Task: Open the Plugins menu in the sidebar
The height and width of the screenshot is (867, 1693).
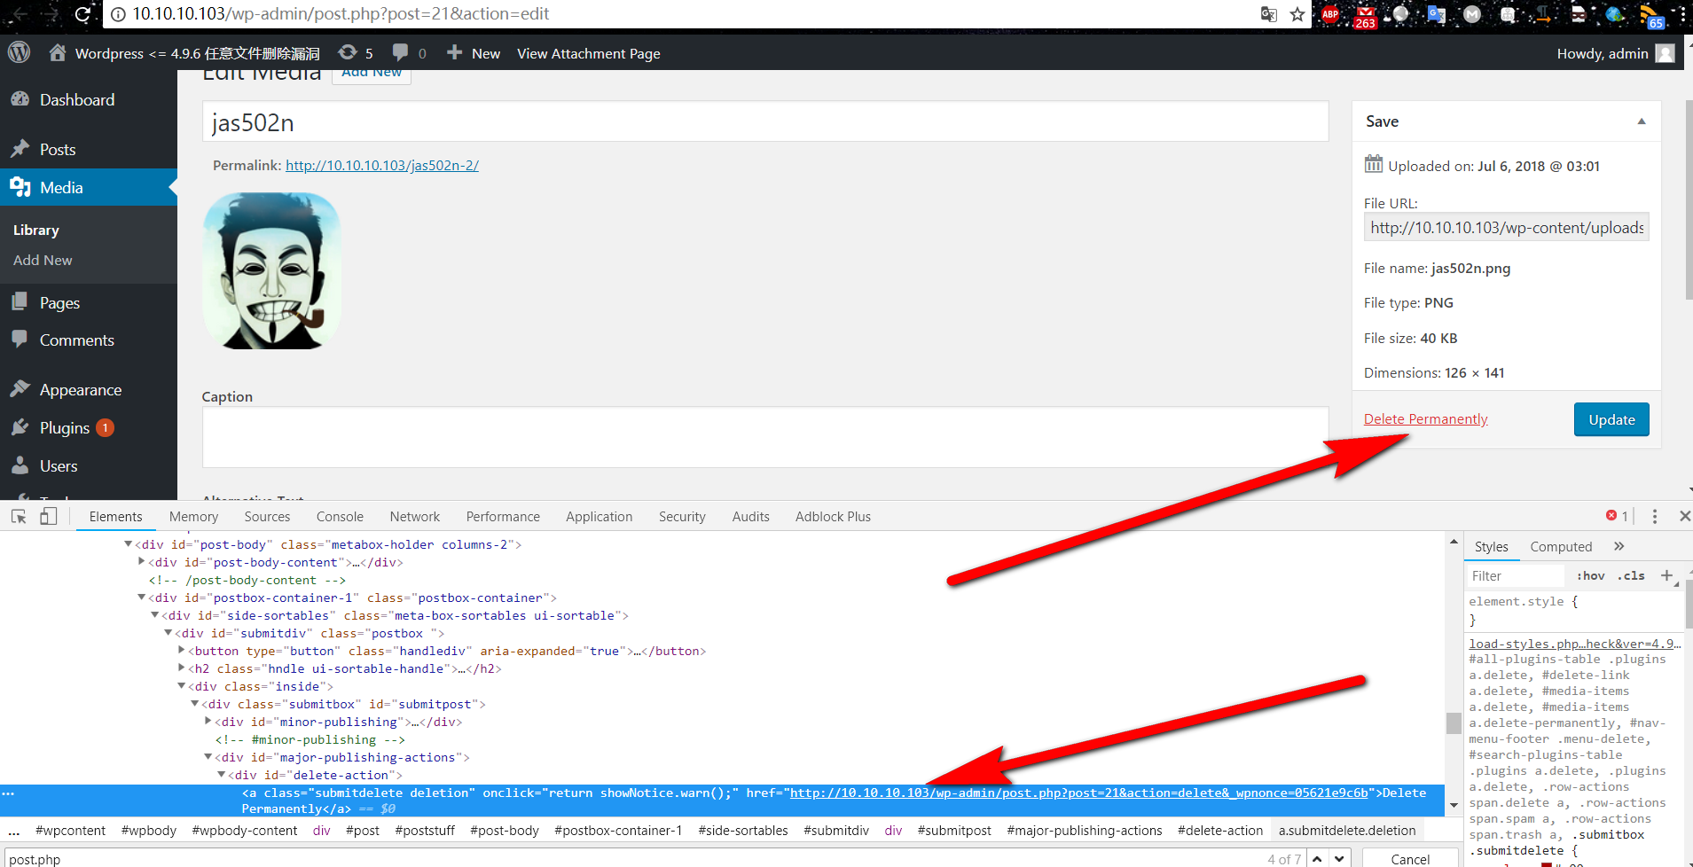Action: [x=65, y=428]
